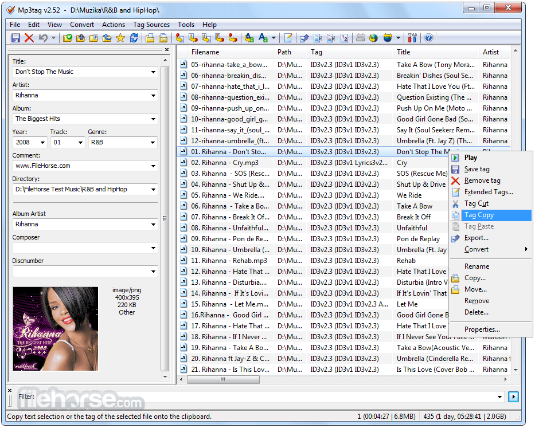Open the Tag Sources menu
Screen dimensions: 535x428
(151, 25)
